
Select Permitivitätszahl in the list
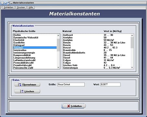pos(35,65)
